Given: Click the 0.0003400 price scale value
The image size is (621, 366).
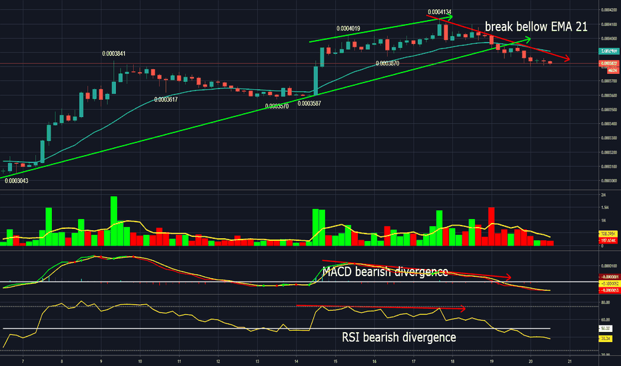Looking at the screenshot, I should [x=609, y=124].
